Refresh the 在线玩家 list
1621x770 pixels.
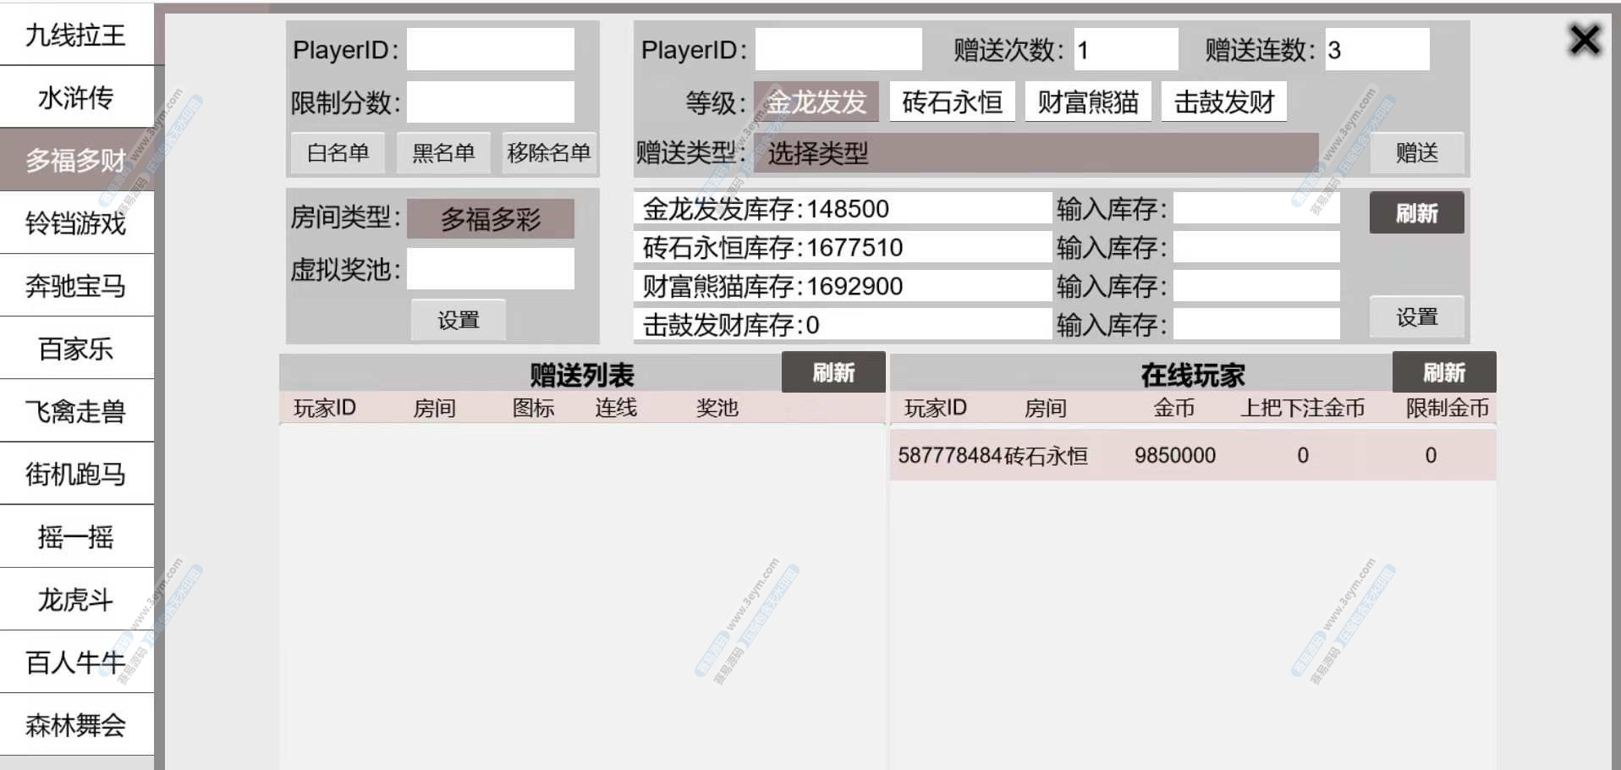coord(1443,372)
